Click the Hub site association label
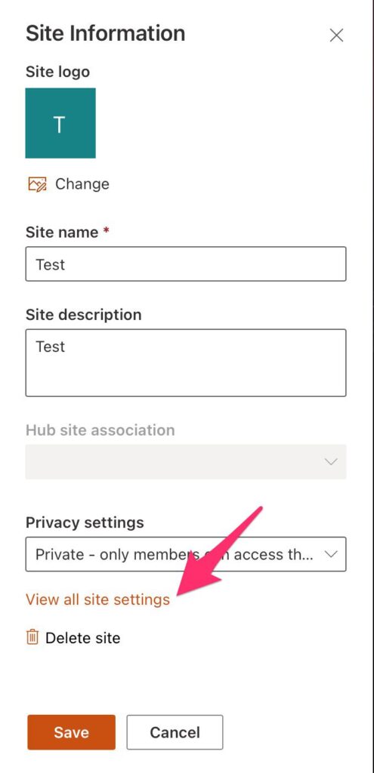The image size is (374, 773). click(x=100, y=430)
